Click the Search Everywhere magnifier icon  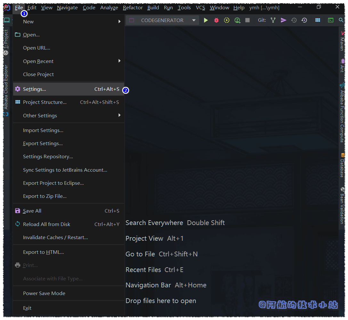341,20
